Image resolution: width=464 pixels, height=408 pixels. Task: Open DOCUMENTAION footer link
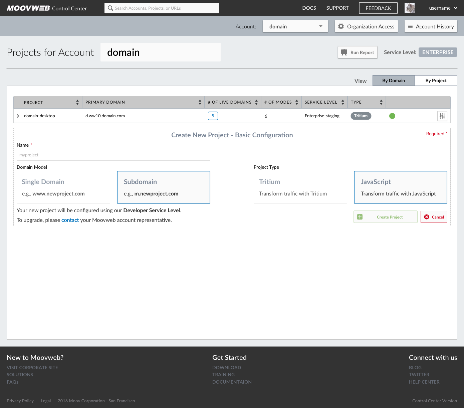coord(232,382)
